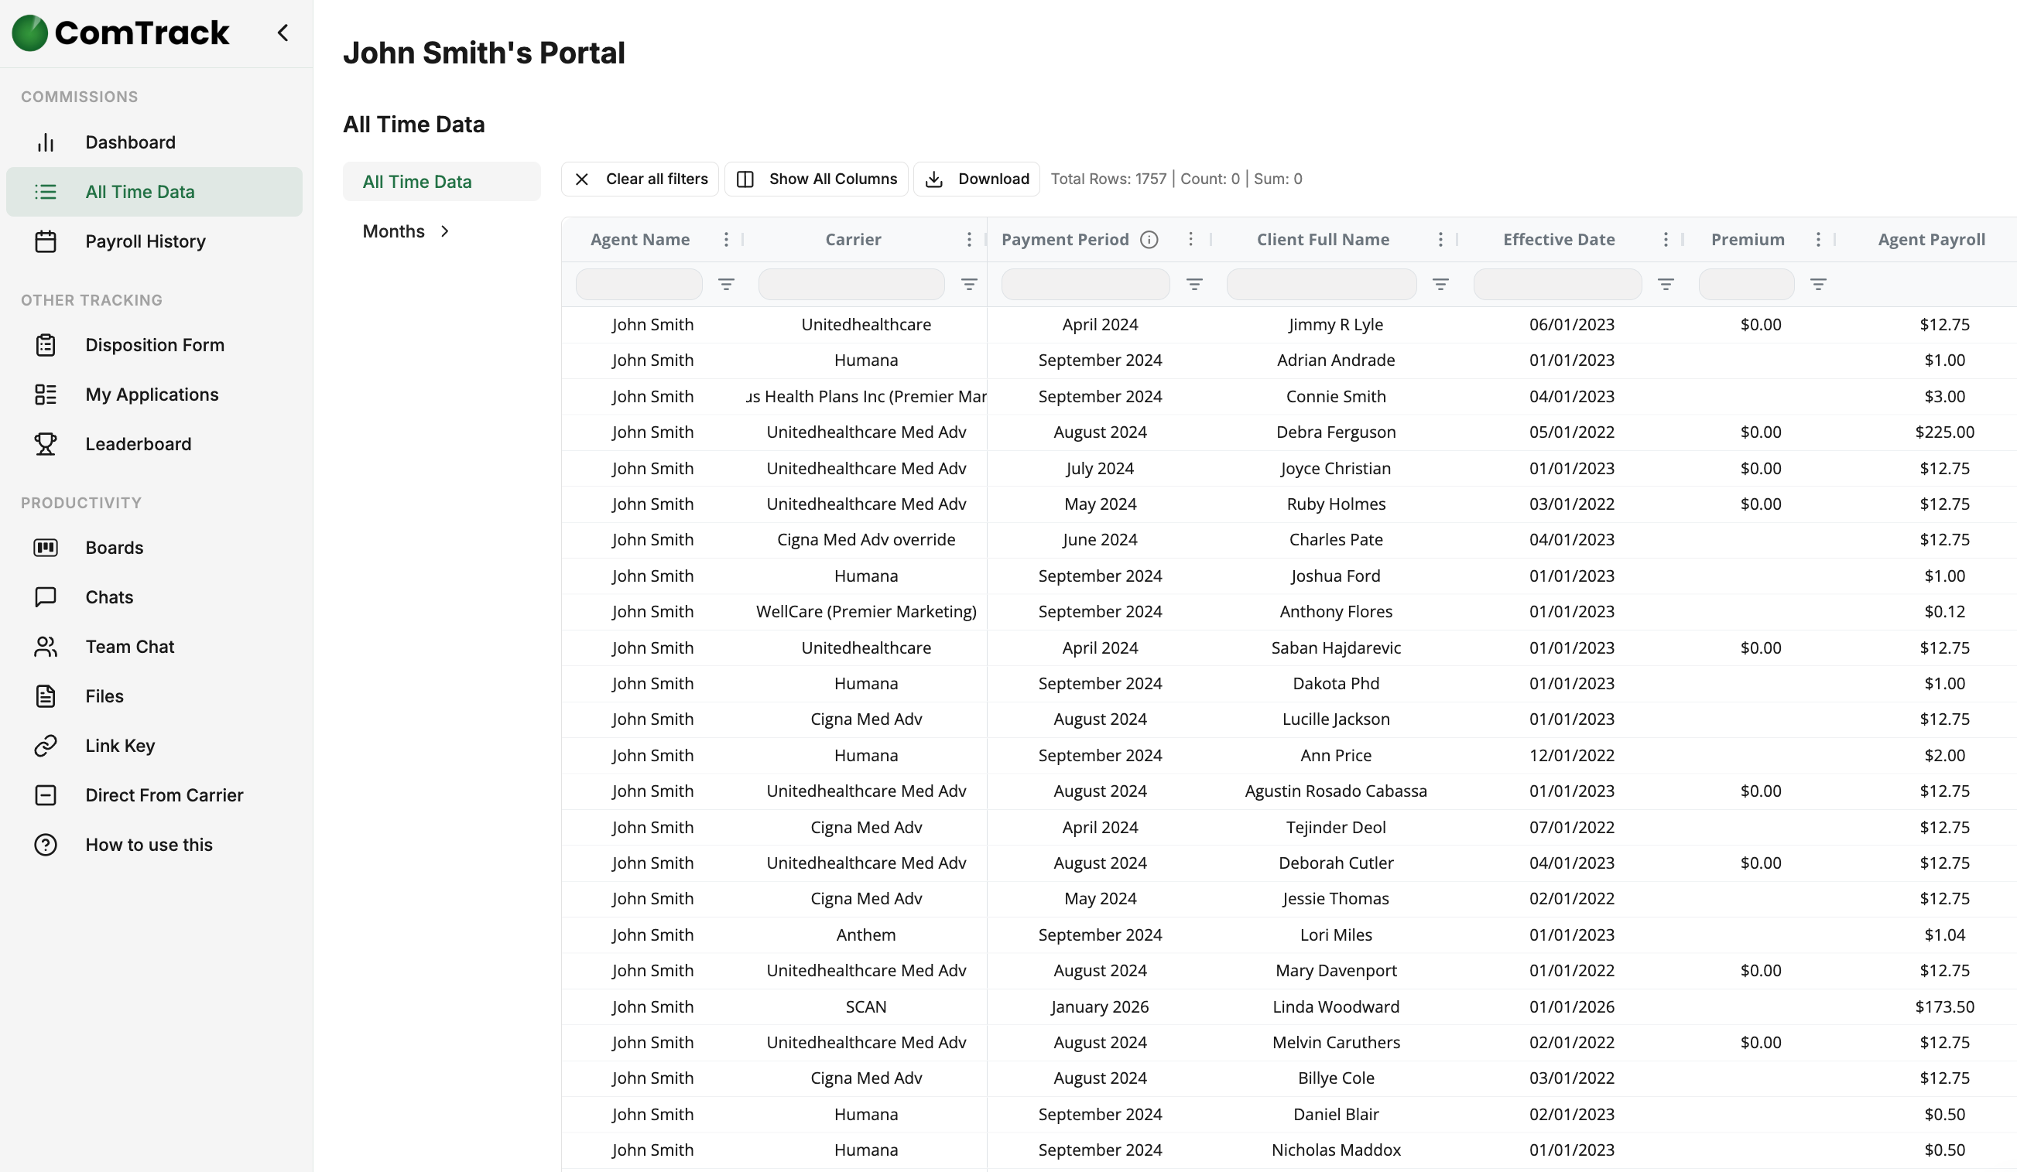This screenshot has width=2017, height=1172.
Task: Focus the Carrier filter field
Action: pos(851,285)
